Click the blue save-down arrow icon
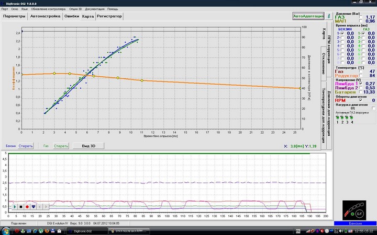This screenshot has width=377, height=235. pyautogui.click(x=34, y=206)
